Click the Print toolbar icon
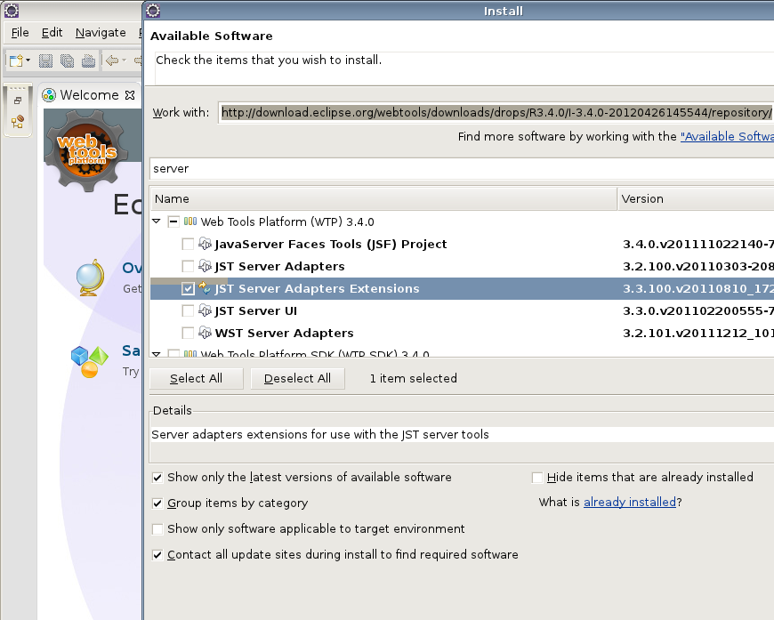 [x=88, y=60]
